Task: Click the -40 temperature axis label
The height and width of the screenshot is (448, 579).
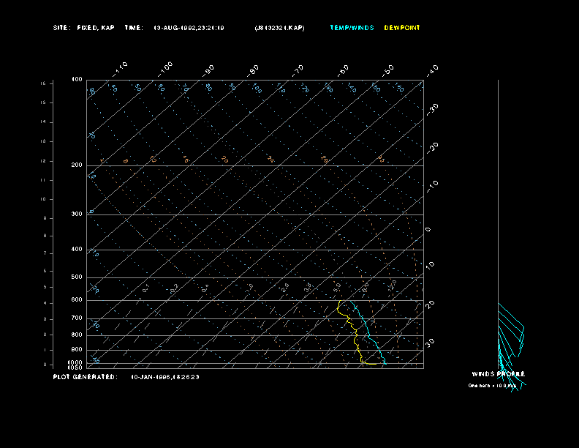Action: click(x=432, y=70)
